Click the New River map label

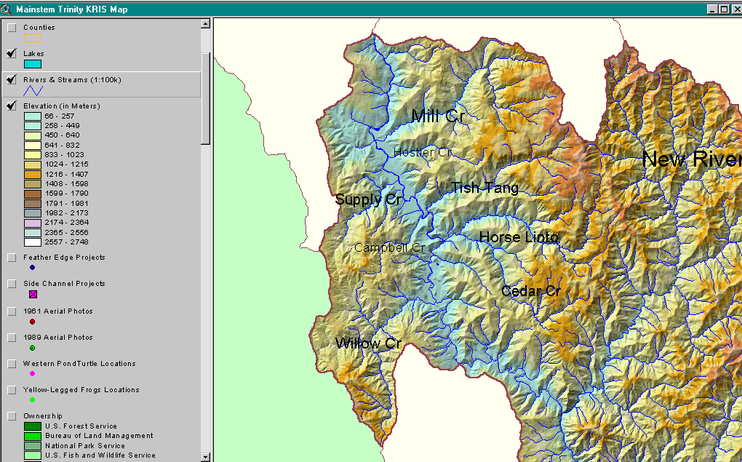click(692, 159)
